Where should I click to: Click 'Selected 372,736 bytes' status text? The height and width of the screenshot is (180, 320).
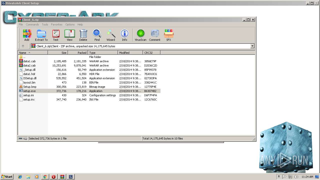click(47, 138)
